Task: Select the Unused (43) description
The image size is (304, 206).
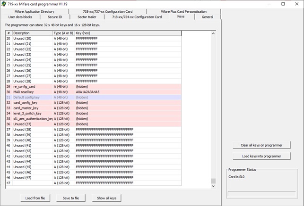Action: [x=22, y=156]
